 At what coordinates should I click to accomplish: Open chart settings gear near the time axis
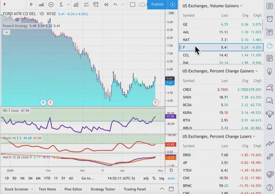coord(171,170)
